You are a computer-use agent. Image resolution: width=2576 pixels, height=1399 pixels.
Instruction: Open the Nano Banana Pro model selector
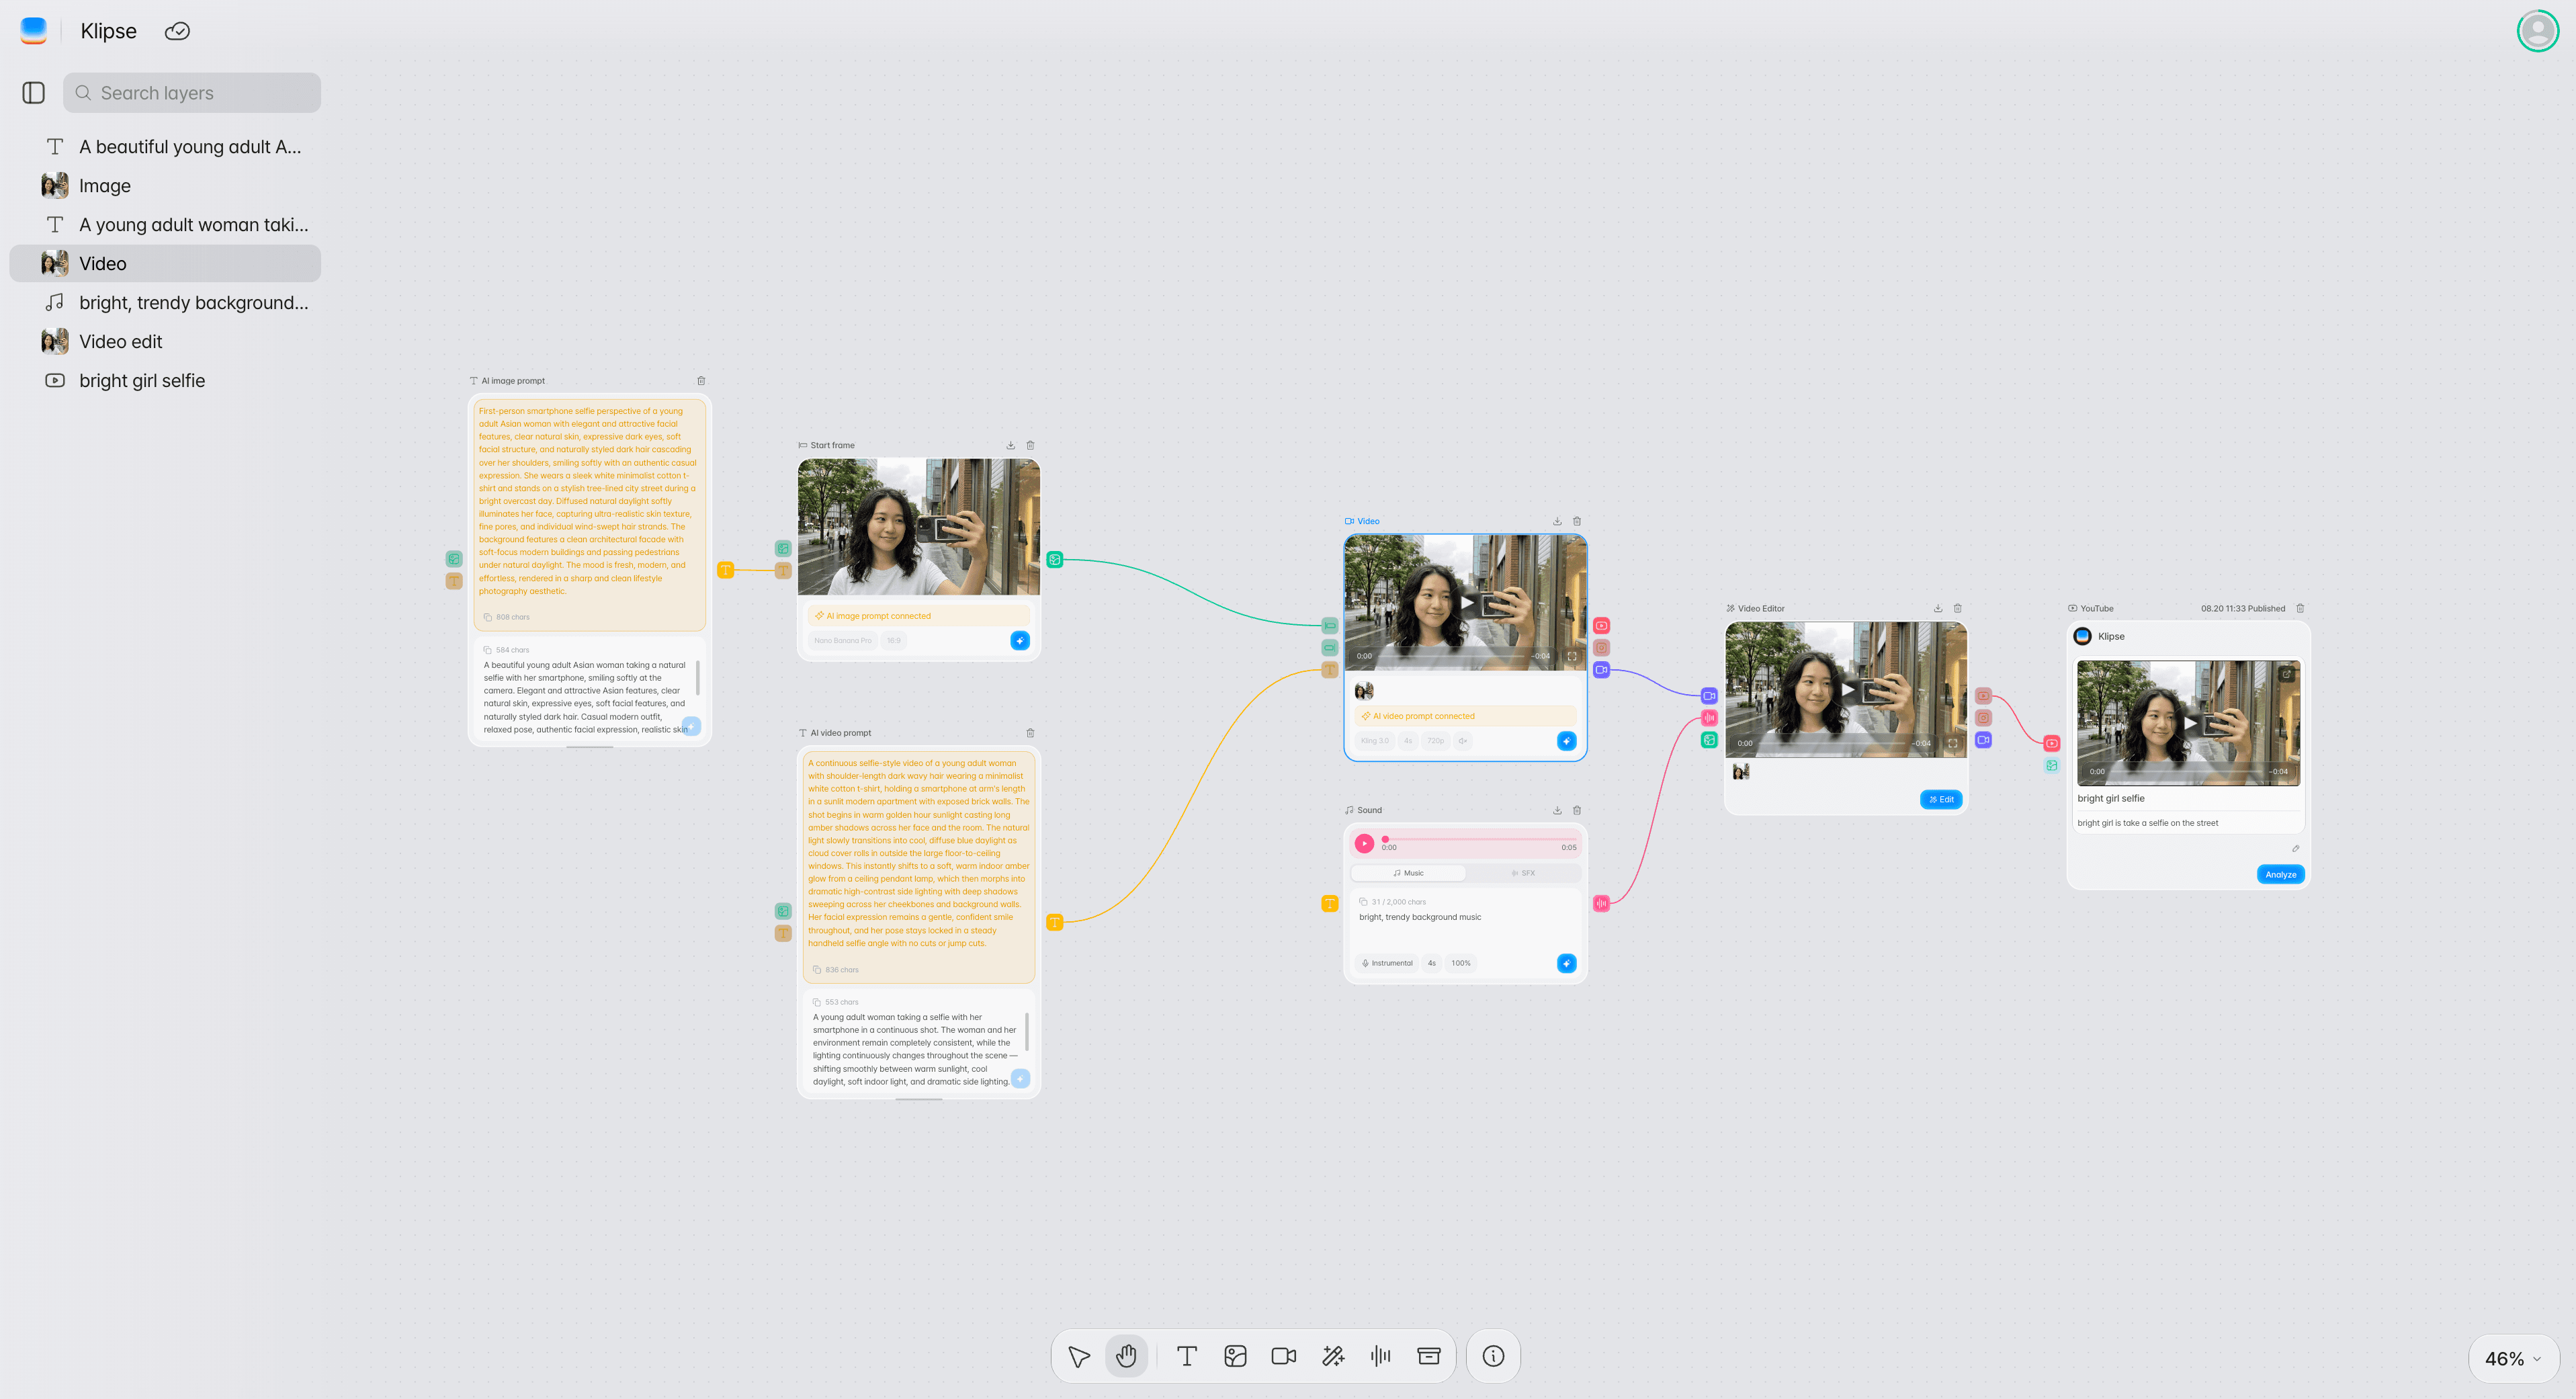point(842,641)
